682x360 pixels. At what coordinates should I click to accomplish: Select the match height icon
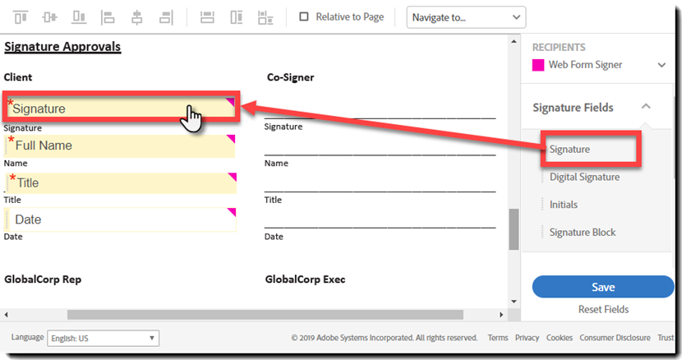click(236, 17)
